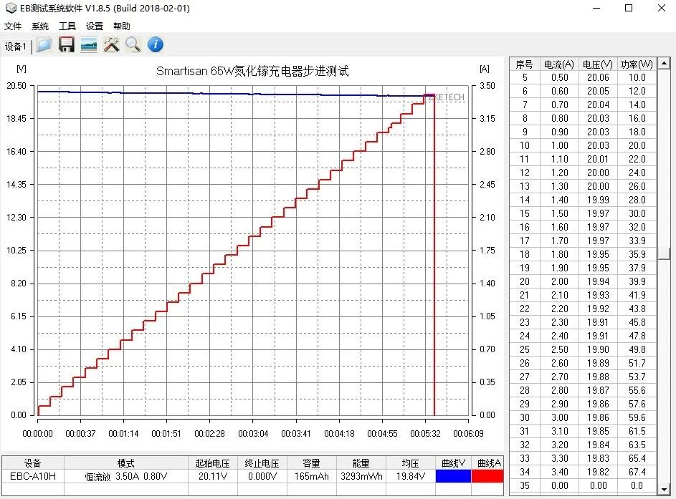Viewport: 676px width, 499px height.
Task: Click the 起始电压 column header
Action: coord(212,462)
